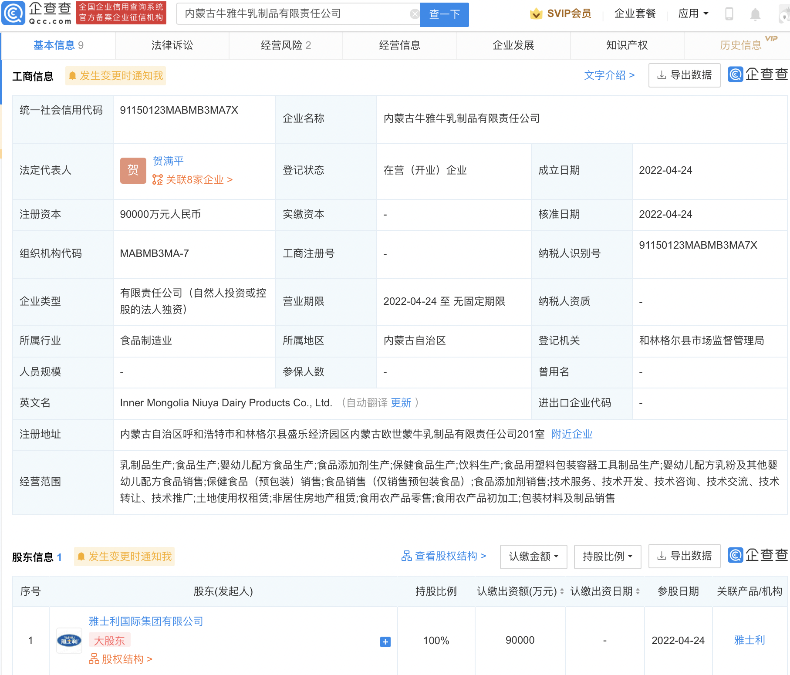Switch to the 基本信息 tab
Screen dimensions: 790x675
tap(58, 45)
